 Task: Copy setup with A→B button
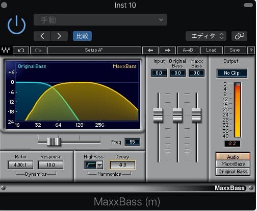[x=188, y=51]
